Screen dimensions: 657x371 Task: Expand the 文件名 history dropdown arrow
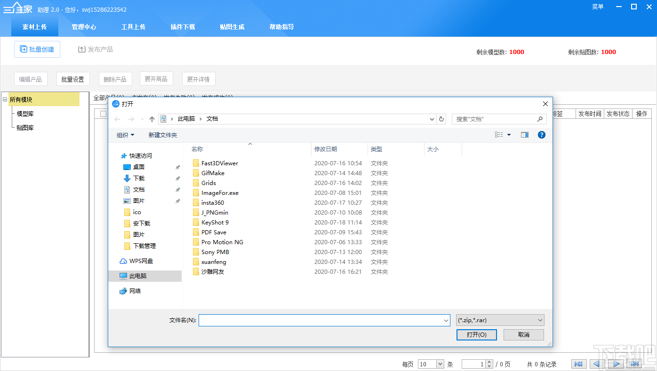(x=446, y=320)
